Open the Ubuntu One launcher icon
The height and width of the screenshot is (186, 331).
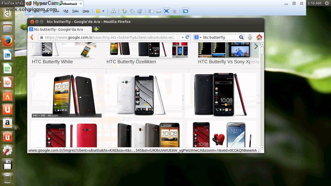click(7, 110)
